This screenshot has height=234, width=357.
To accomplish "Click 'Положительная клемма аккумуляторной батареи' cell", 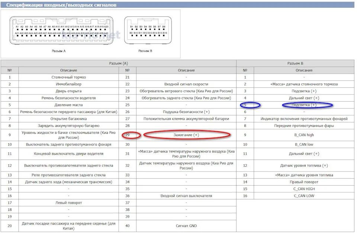I will 186,119.
